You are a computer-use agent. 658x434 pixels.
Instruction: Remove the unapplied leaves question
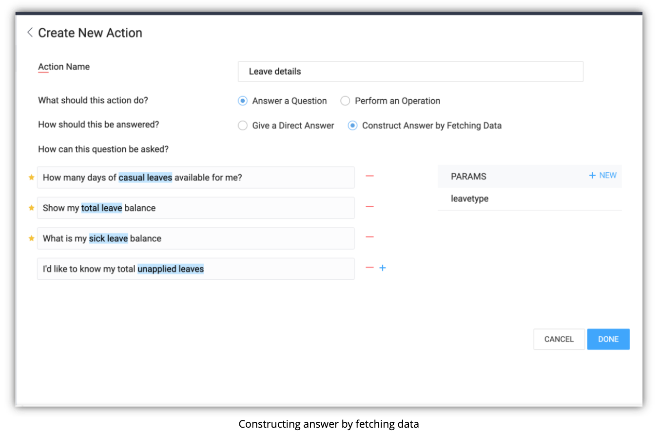click(369, 268)
